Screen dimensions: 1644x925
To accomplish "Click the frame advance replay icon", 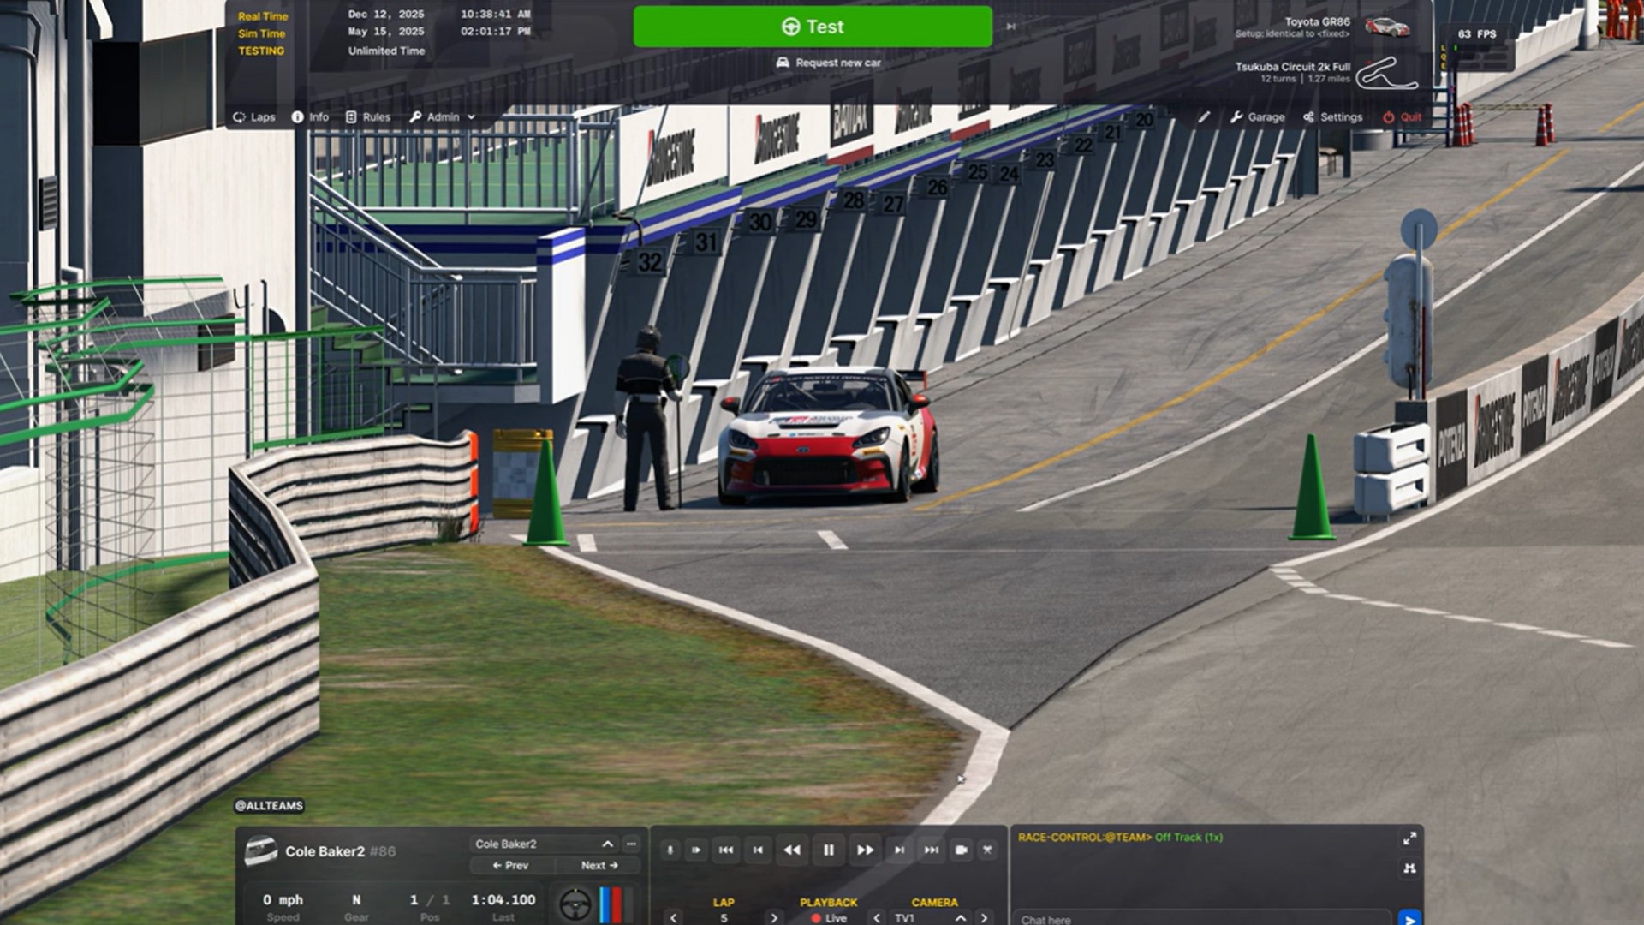I will click(696, 850).
